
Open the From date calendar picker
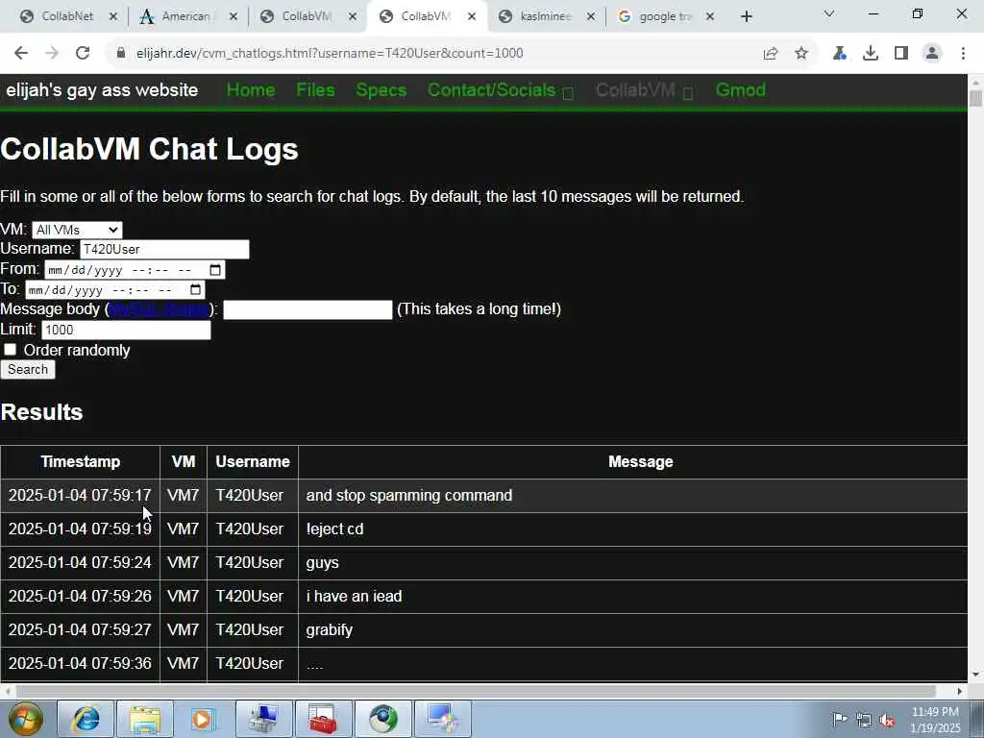tap(215, 270)
